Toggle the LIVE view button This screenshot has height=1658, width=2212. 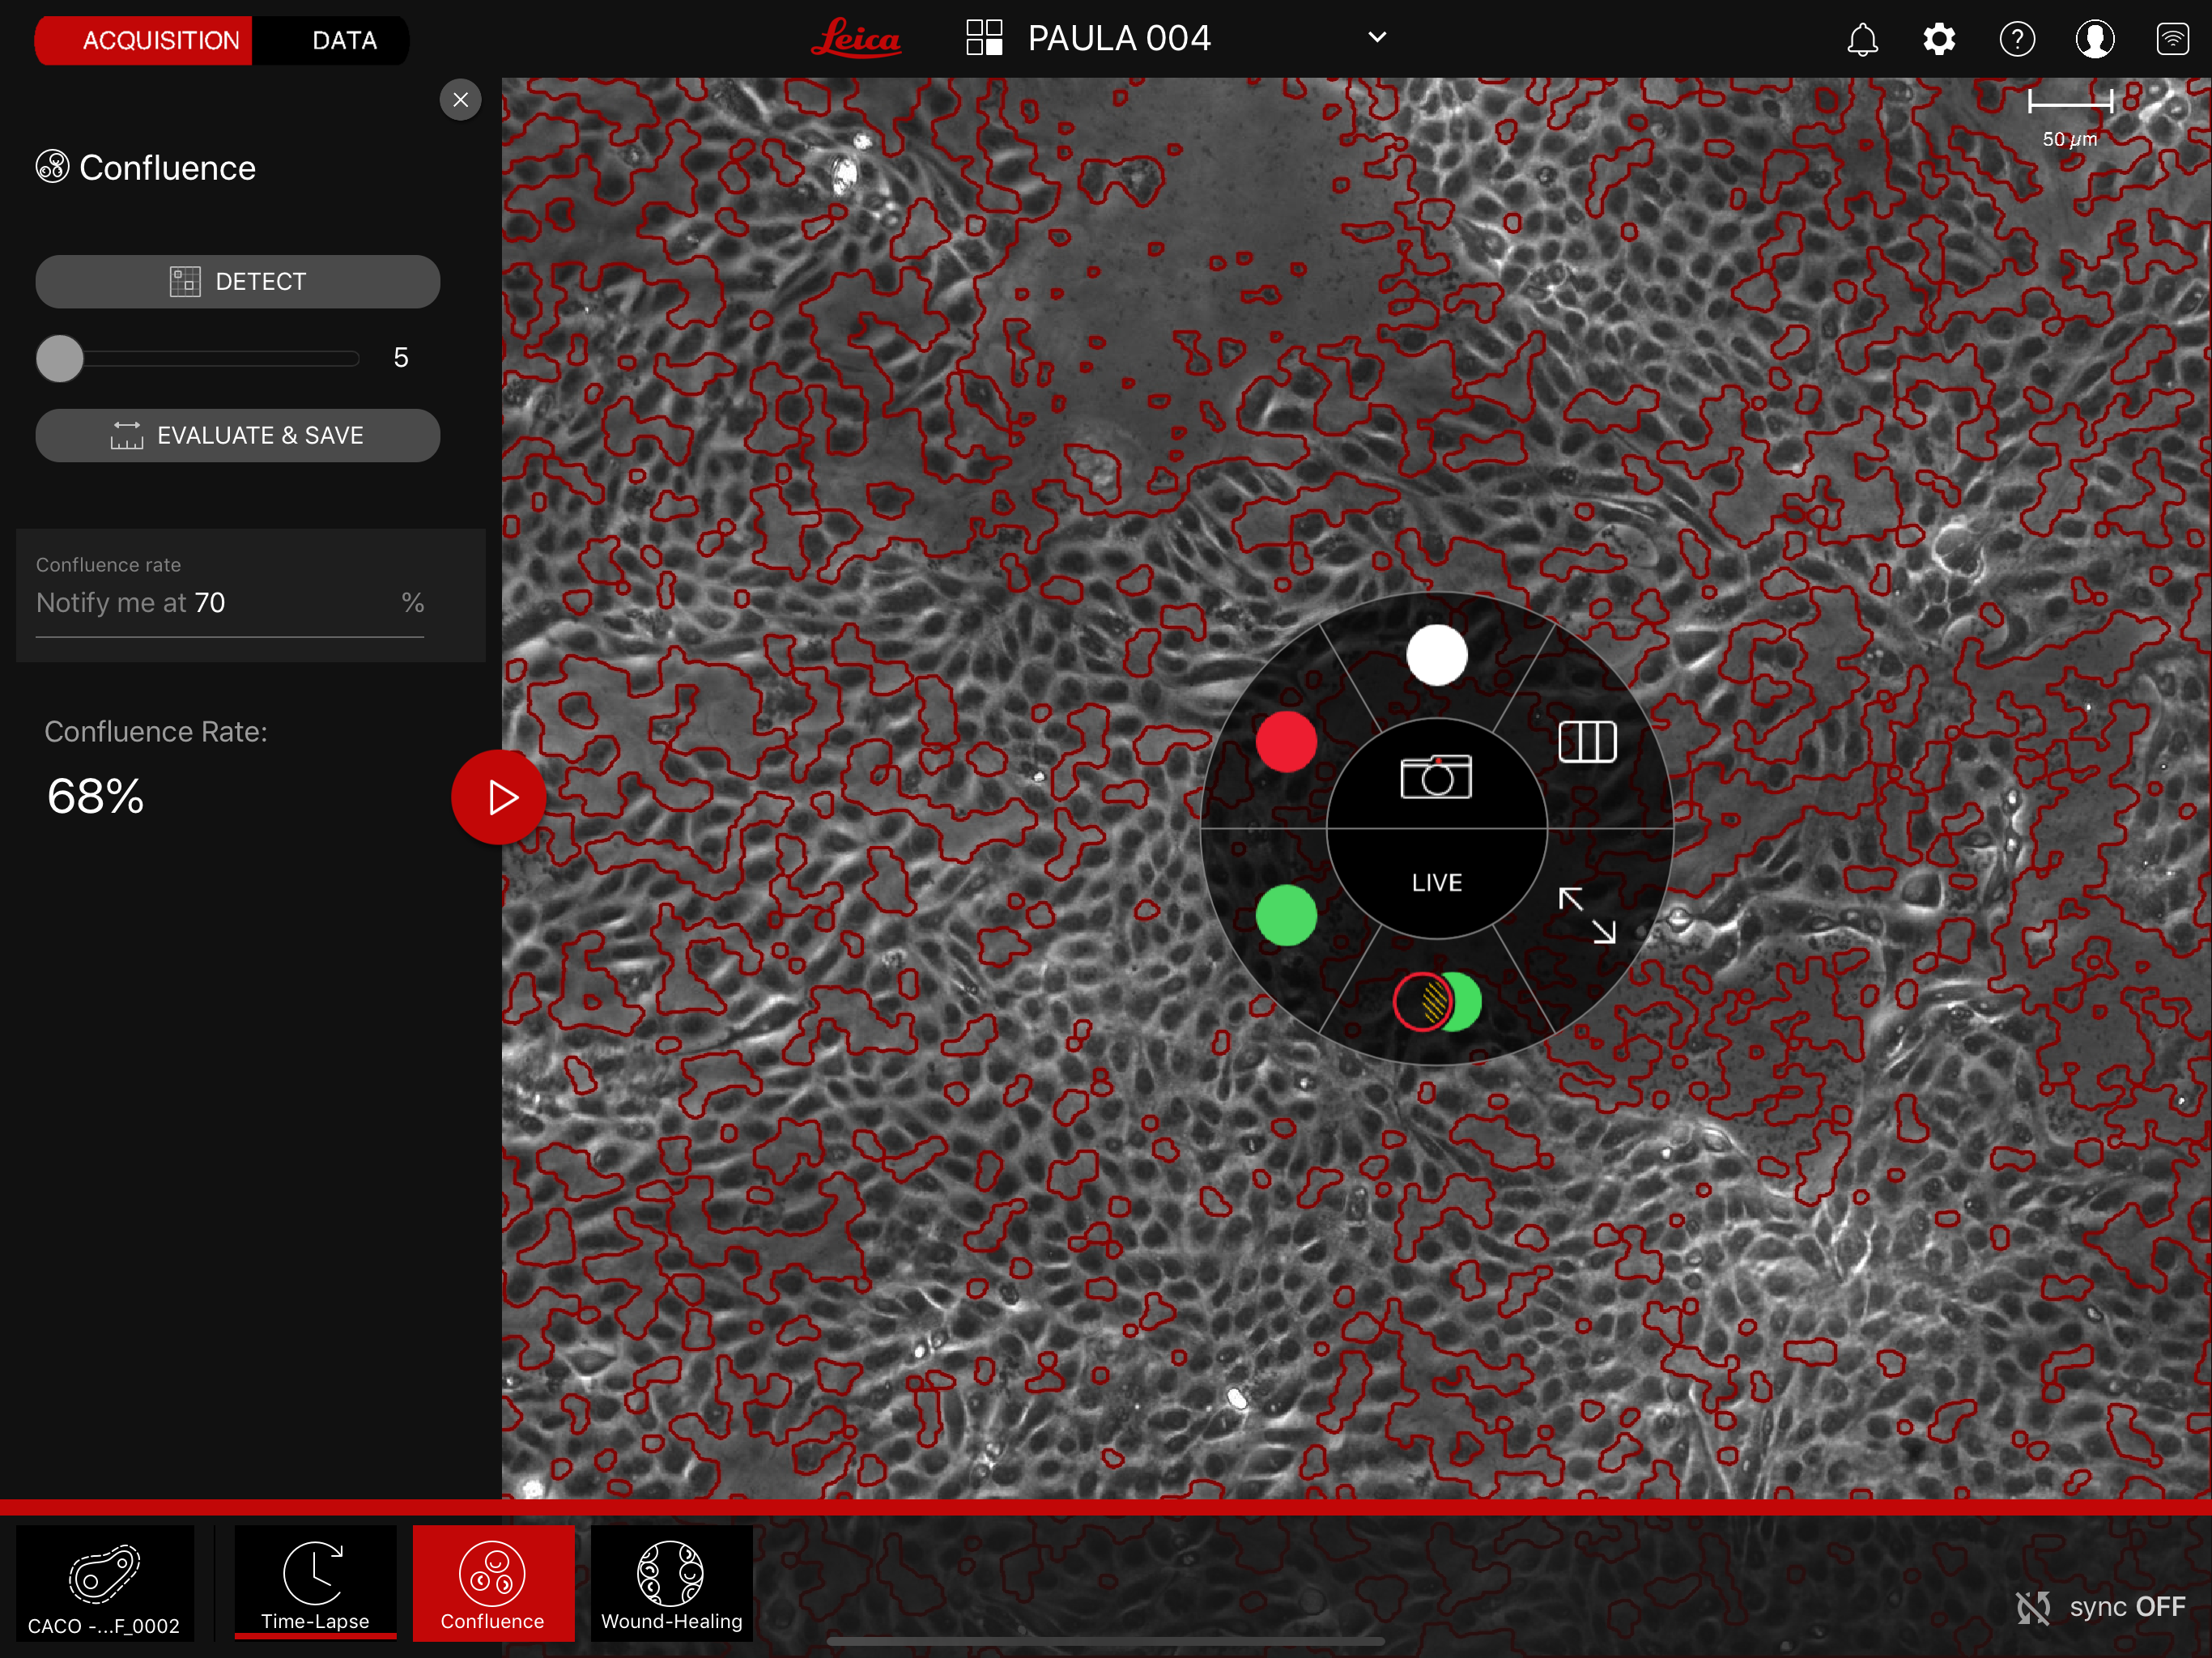1437,883
